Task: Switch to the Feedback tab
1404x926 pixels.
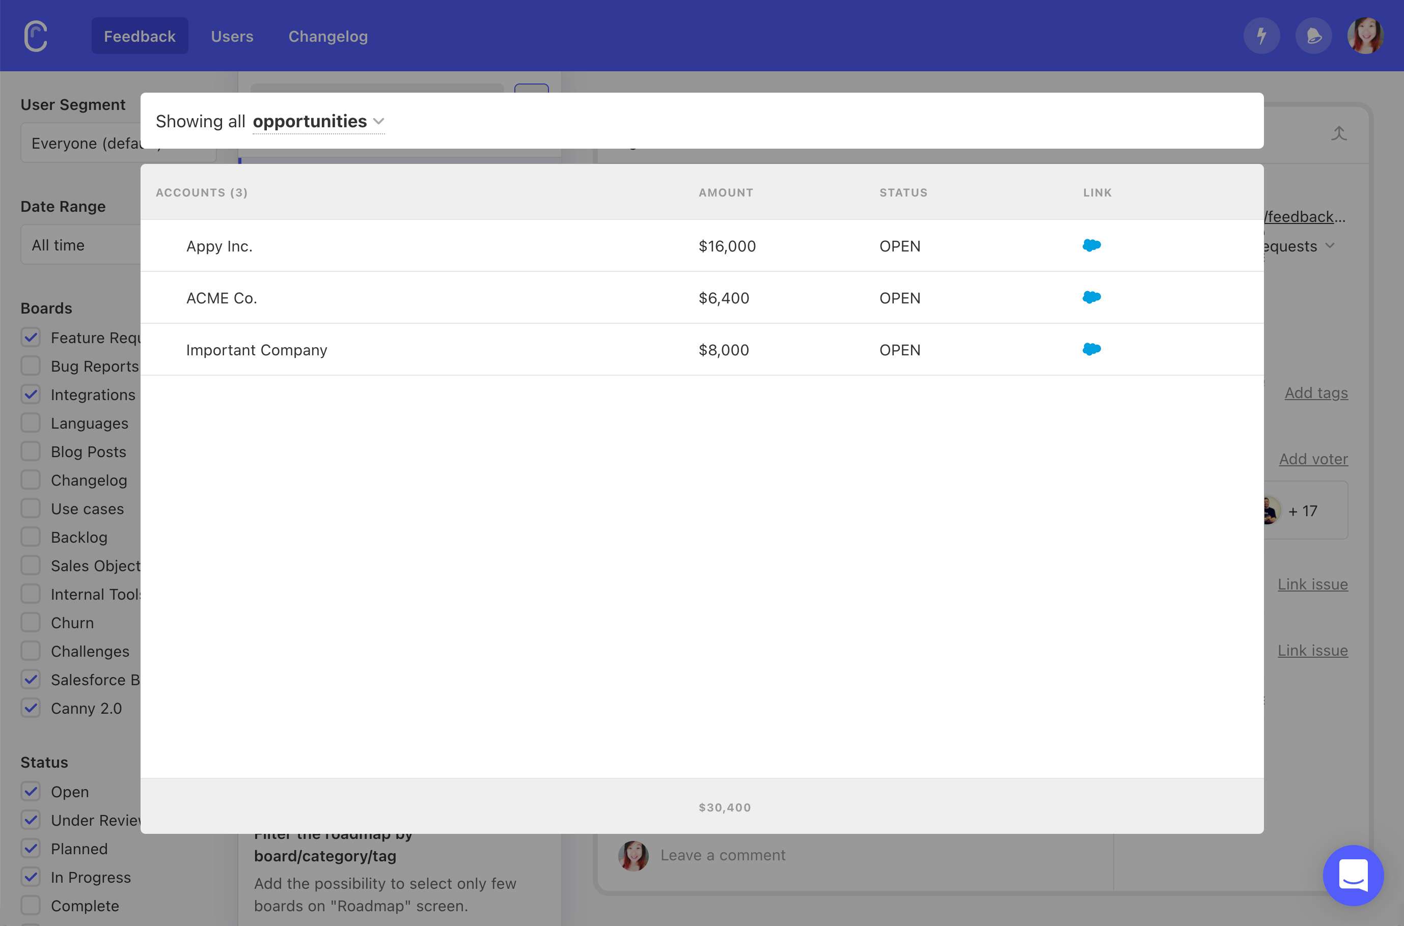Action: [140, 36]
